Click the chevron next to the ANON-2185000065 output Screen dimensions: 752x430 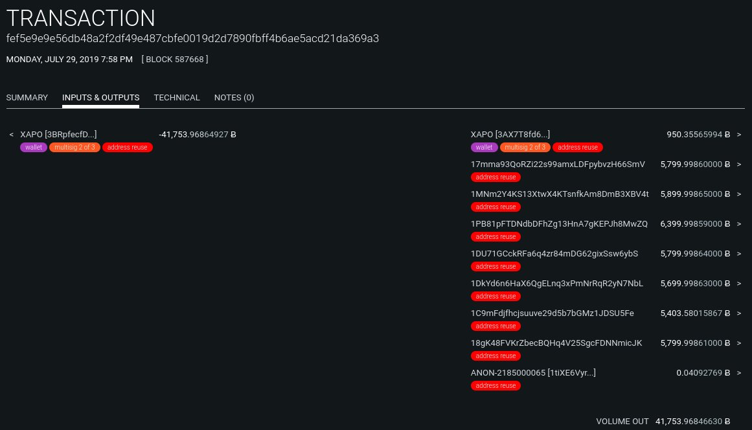tap(738, 372)
